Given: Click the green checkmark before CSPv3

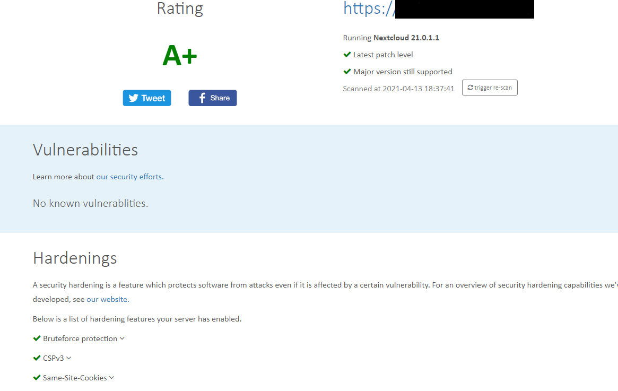Looking at the screenshot, I should 37,358.
